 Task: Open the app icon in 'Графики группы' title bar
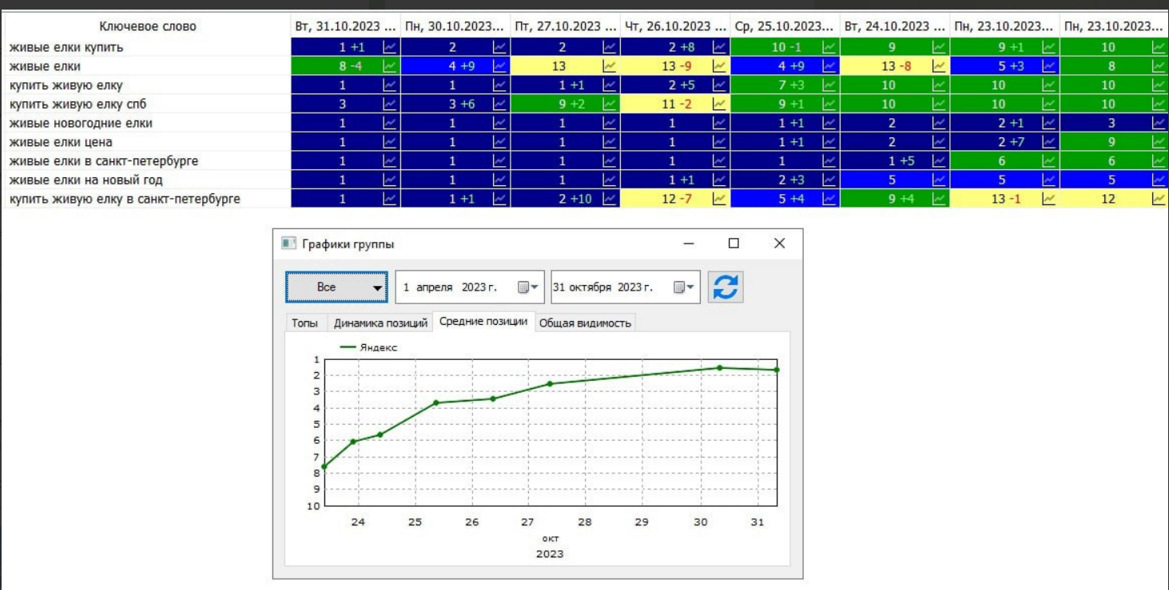click(x=288, y=244)
